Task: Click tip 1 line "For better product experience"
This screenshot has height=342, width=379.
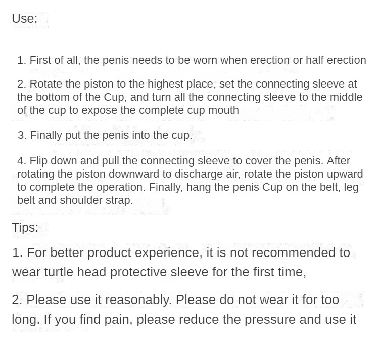Action: [181, 252]
